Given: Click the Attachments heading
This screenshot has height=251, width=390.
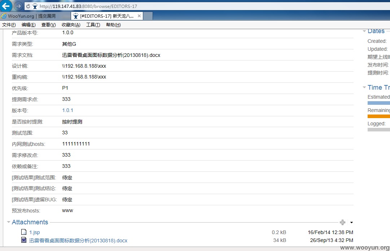Looking at the screenshot, I should point(30,222).
